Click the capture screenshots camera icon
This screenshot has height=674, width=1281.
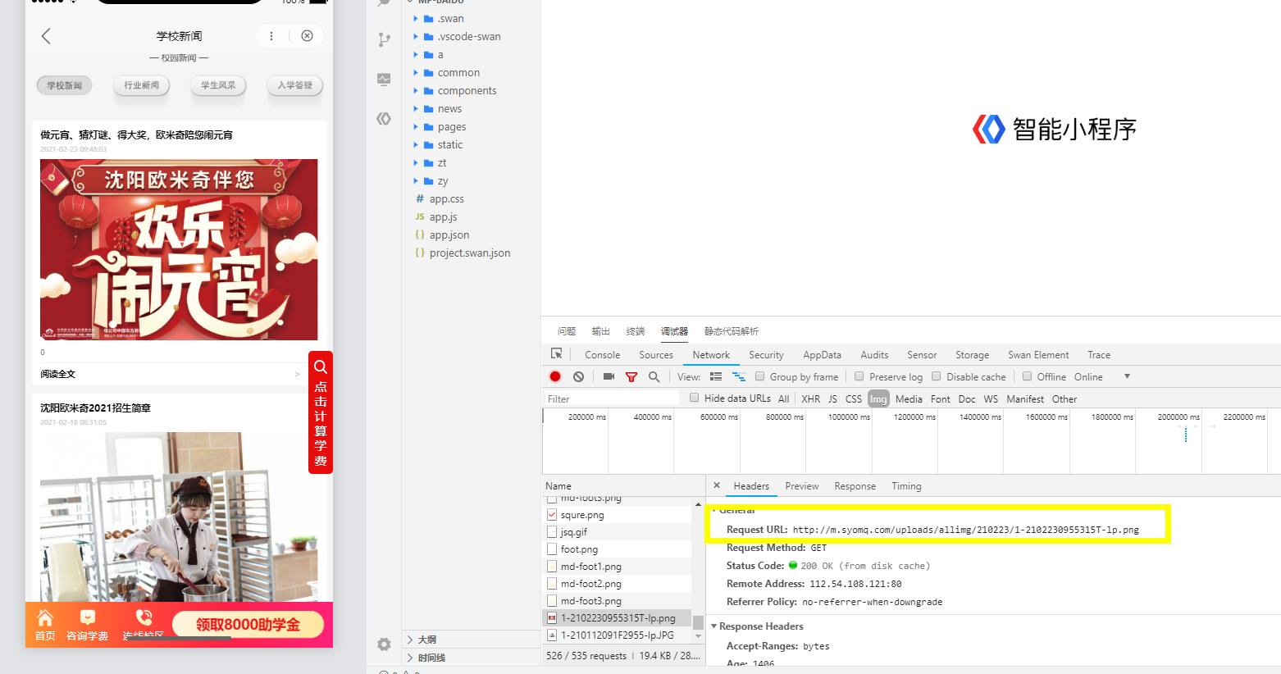click(609, 376)
